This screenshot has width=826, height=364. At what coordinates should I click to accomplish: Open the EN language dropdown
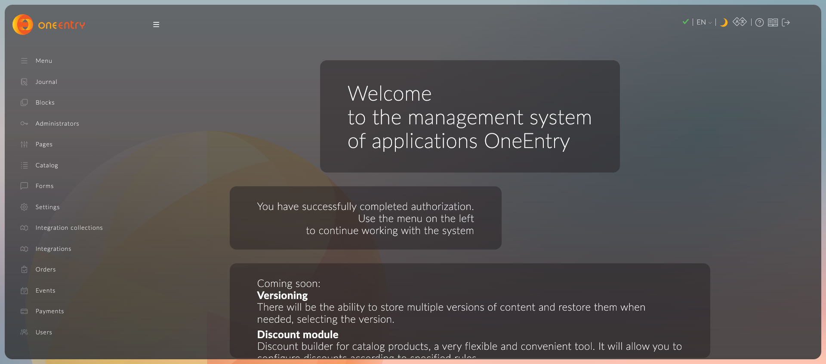point(704,22)
